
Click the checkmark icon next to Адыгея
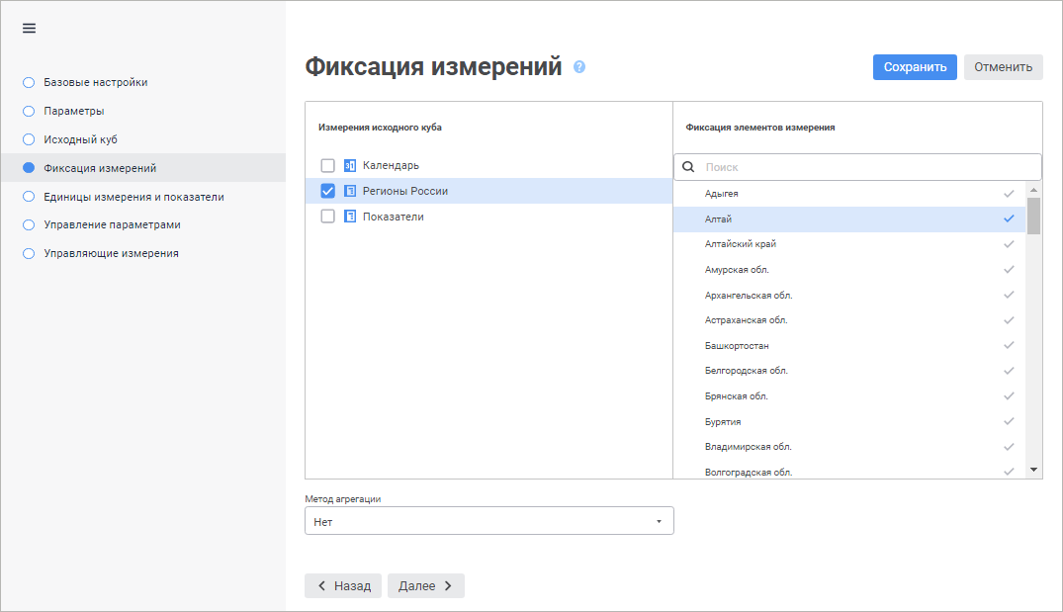coord(1009,194)
